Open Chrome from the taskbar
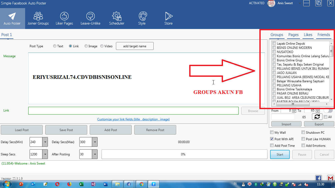 click(x=142, y=184)
